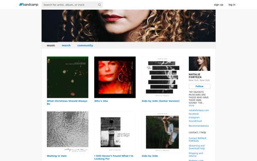Click Natalie Forteza's profile photo
257x161 pixels.
199,64
